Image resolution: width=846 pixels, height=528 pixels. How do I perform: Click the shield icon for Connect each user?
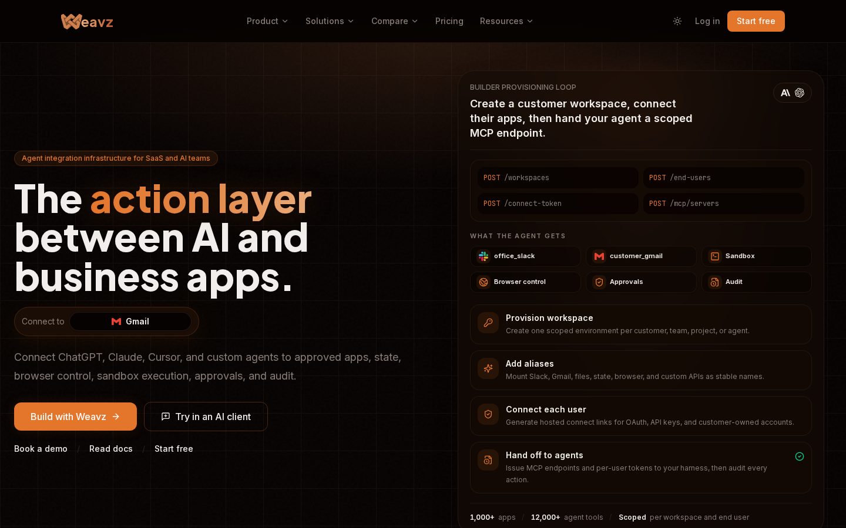[x=488, y=414]
